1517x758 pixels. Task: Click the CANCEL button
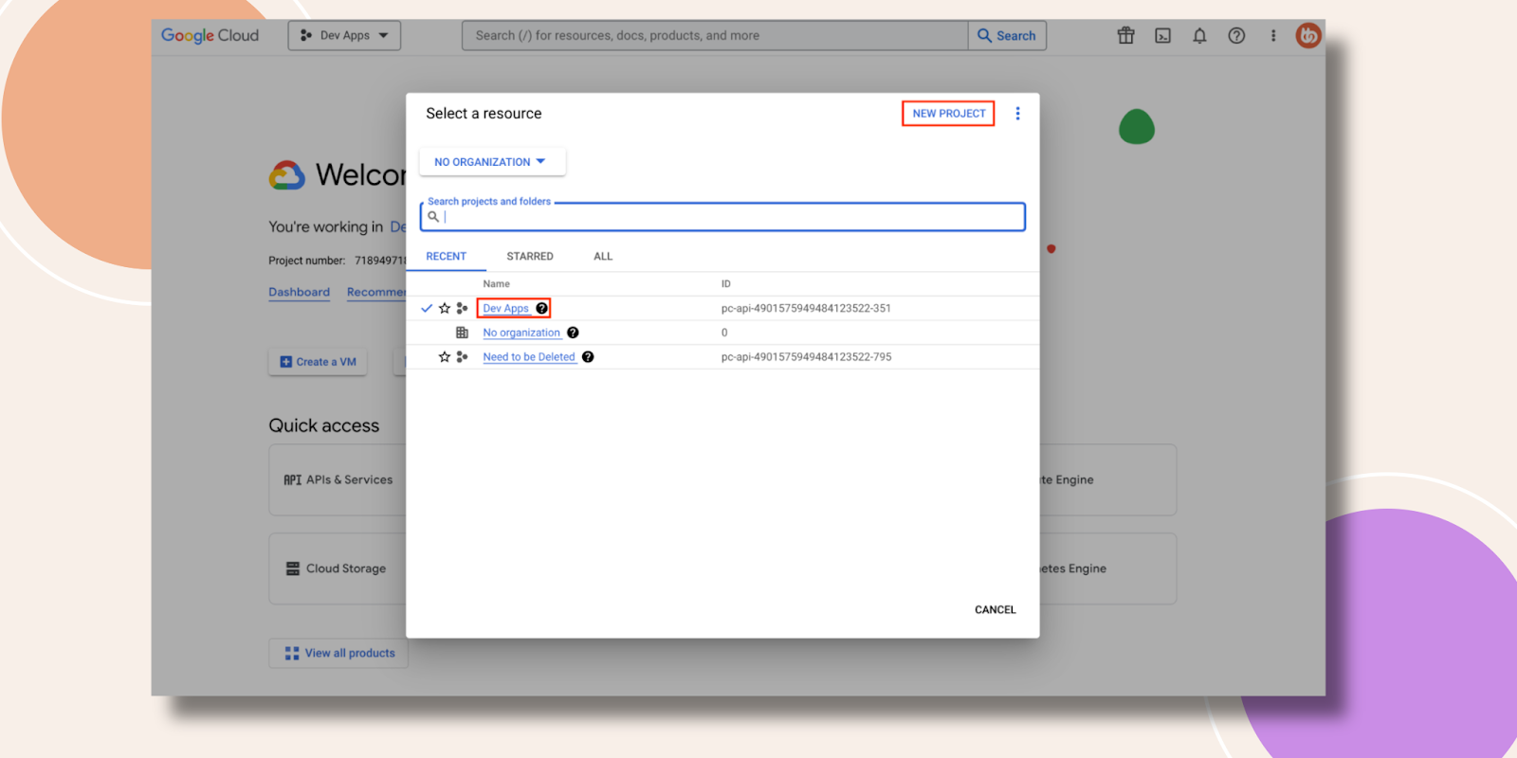pos(995,610)
